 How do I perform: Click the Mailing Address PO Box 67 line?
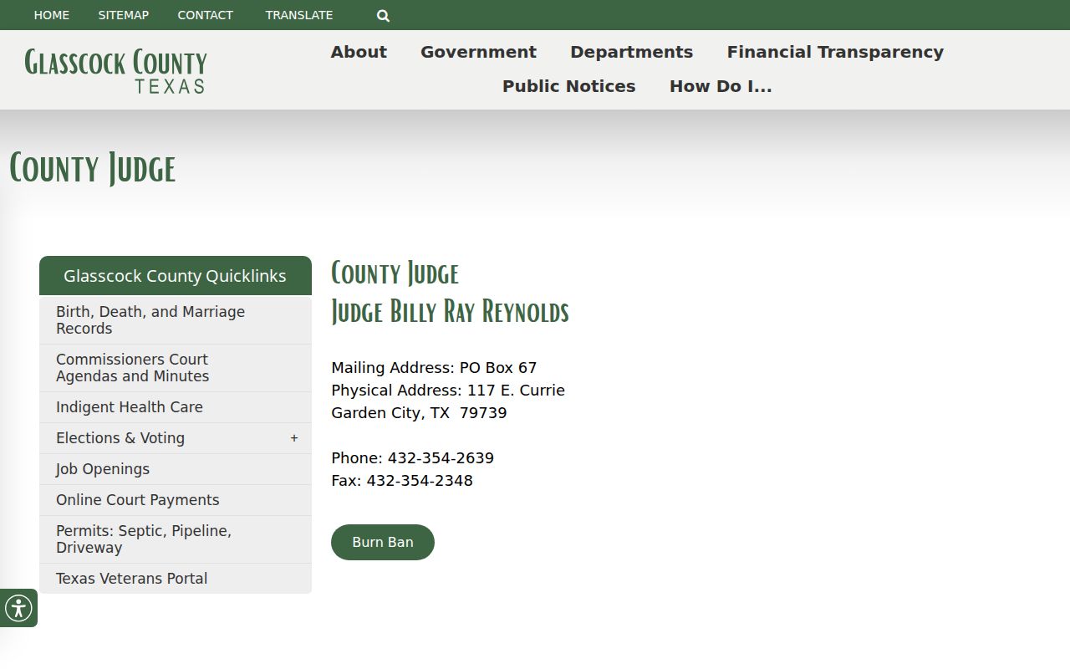[x=434, y=368]
